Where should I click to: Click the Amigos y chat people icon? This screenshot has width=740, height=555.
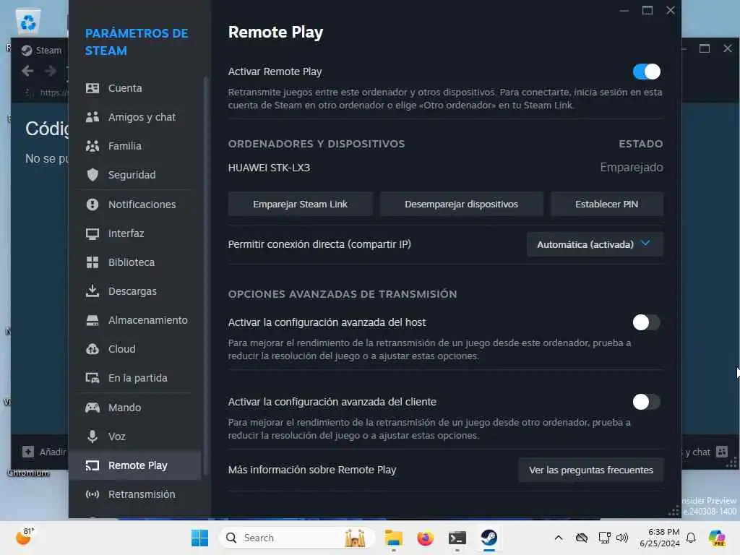[x=92, y=117]
